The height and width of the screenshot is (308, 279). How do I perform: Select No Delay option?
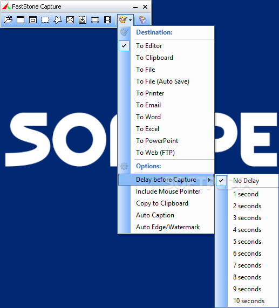[247, 181]
